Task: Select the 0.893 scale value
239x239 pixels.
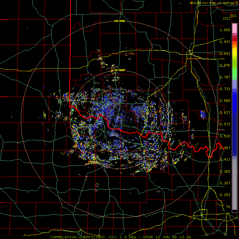Action: click(225, 53)
